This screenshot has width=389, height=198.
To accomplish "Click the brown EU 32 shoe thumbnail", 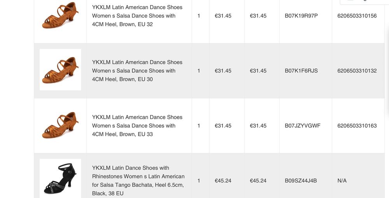I will point(60,16).
